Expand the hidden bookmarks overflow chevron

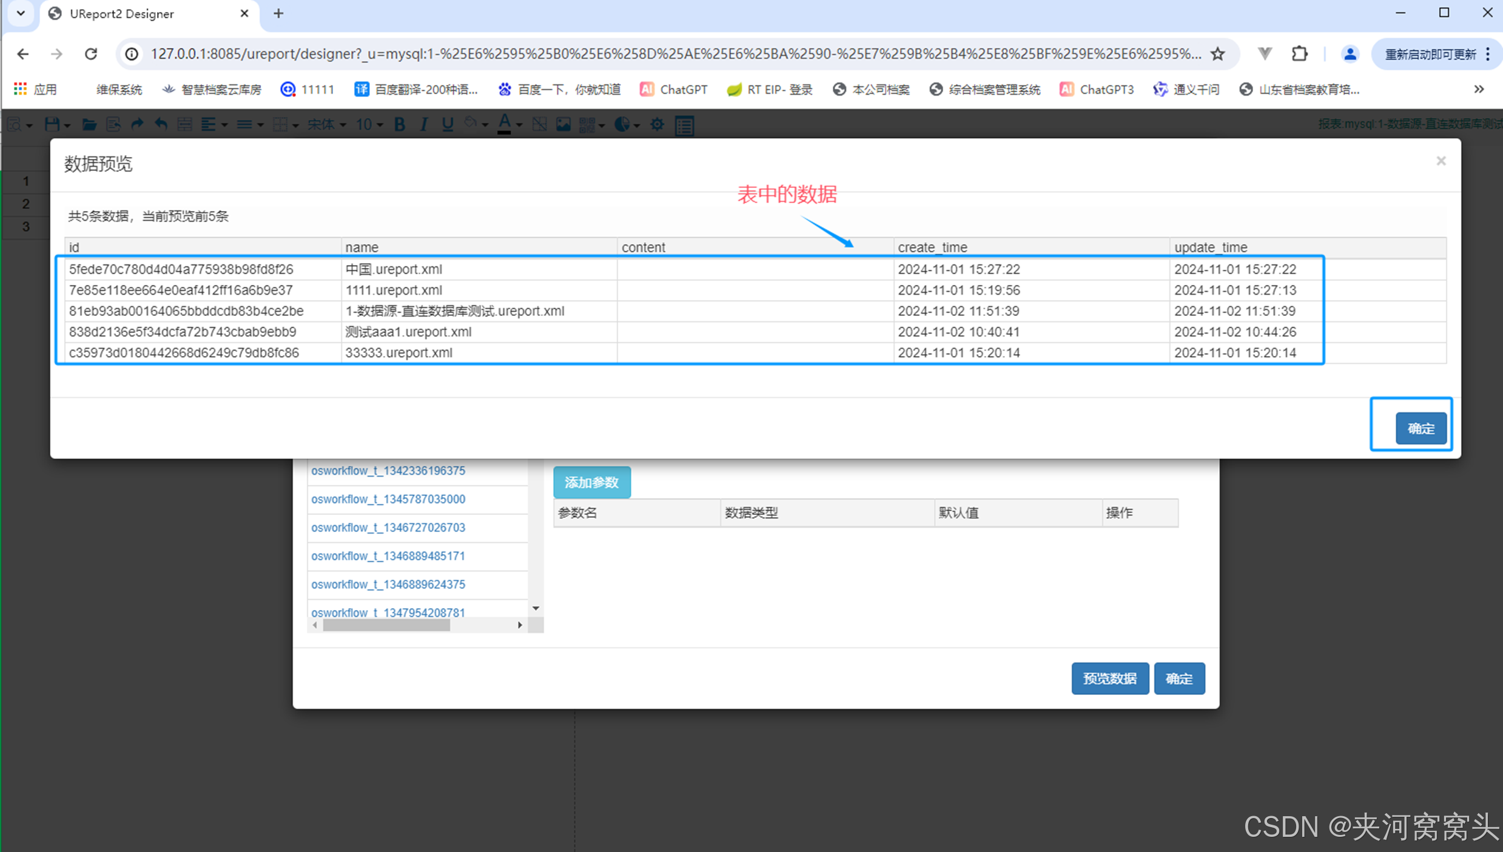click(x=1479, y=89)
